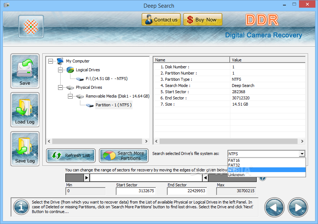Select the My Computer label
Image resolution: width=318 pixels, height=224 pixels.
point(78,61)
